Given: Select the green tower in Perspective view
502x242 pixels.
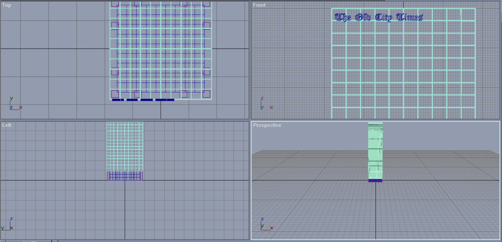Looking at the screenshot, I should point(375,151).
